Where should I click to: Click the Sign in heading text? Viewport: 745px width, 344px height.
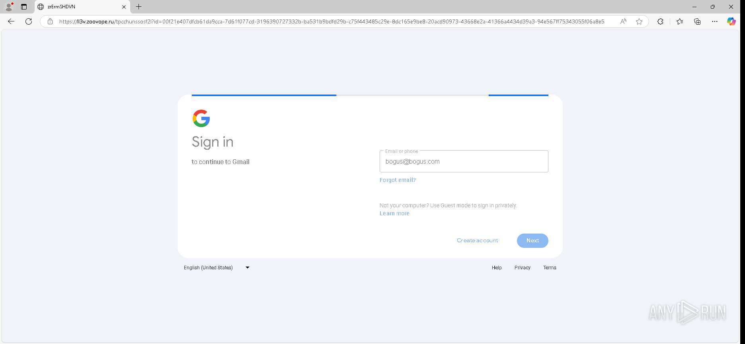click(213, 142)
